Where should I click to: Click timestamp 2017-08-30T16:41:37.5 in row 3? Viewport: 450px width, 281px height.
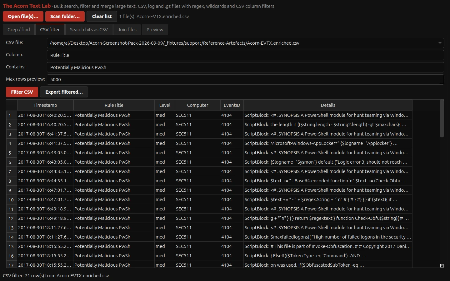(x=45, y=134)
